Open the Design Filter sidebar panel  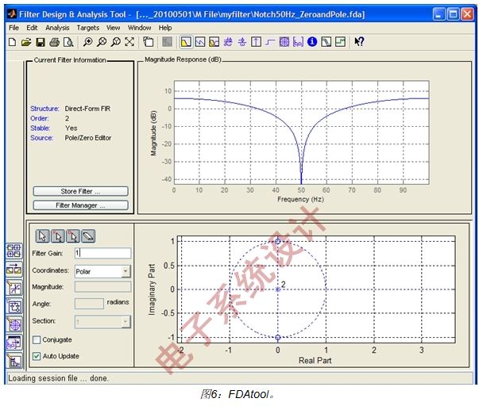[14, 361]
